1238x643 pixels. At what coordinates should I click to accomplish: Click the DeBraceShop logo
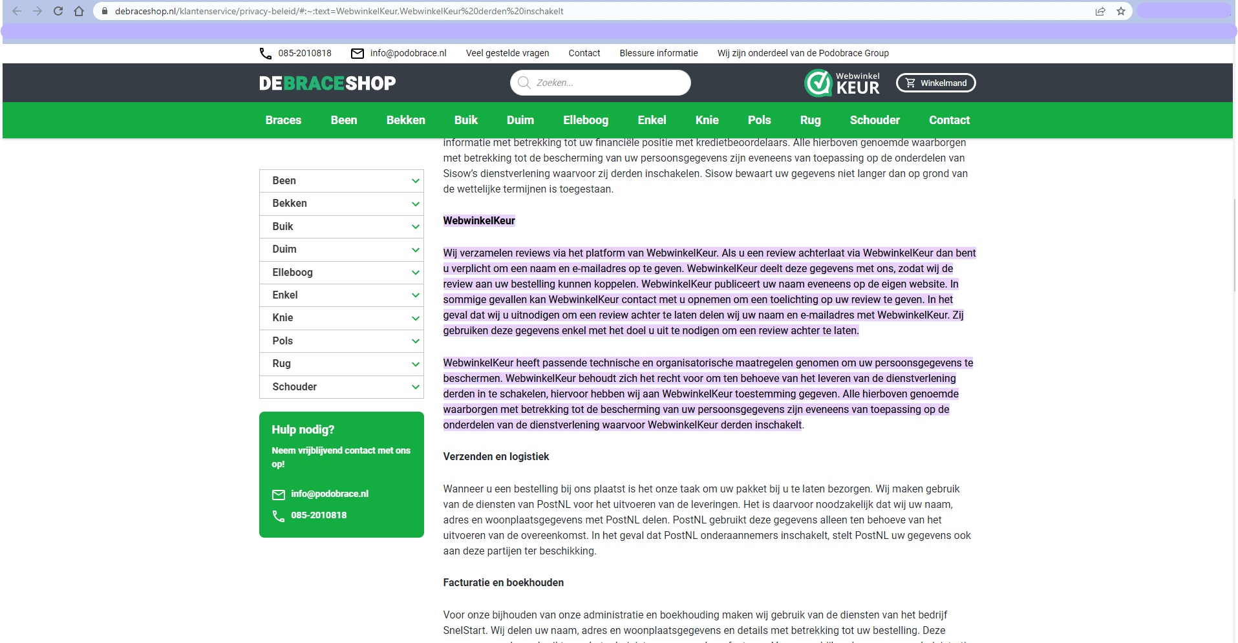(x=327, y=83)
